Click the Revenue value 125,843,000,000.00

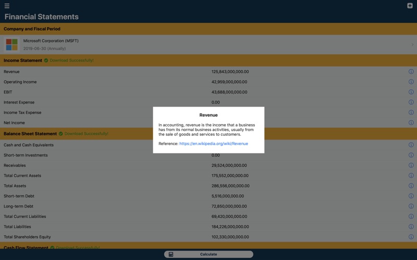click(x=230, y=72)
